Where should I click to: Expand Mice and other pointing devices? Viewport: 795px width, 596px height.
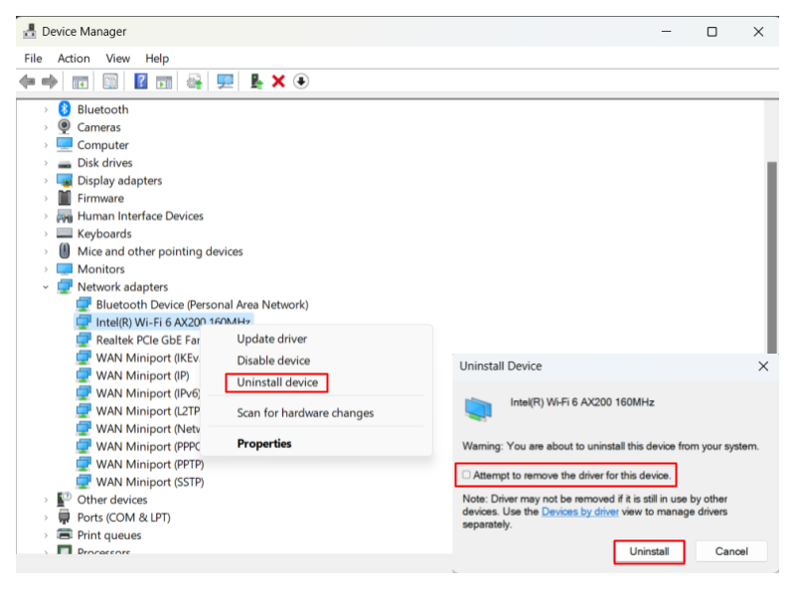(x=46, y=251)
